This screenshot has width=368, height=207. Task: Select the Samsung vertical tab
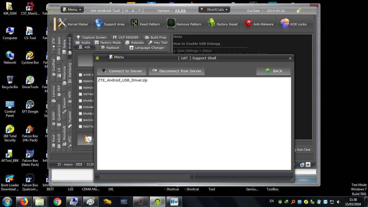70,73
